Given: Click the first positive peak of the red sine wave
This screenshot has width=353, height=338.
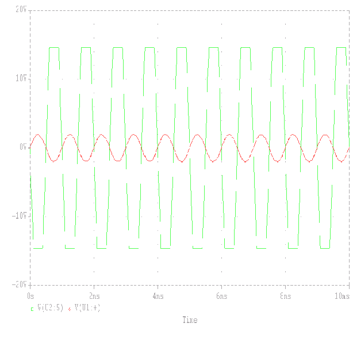Looking at the screenshot, I should coord(38,135).
